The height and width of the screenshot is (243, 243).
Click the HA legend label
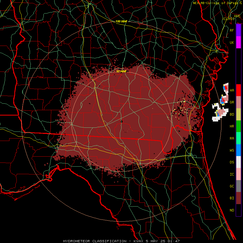pos(232,90)
